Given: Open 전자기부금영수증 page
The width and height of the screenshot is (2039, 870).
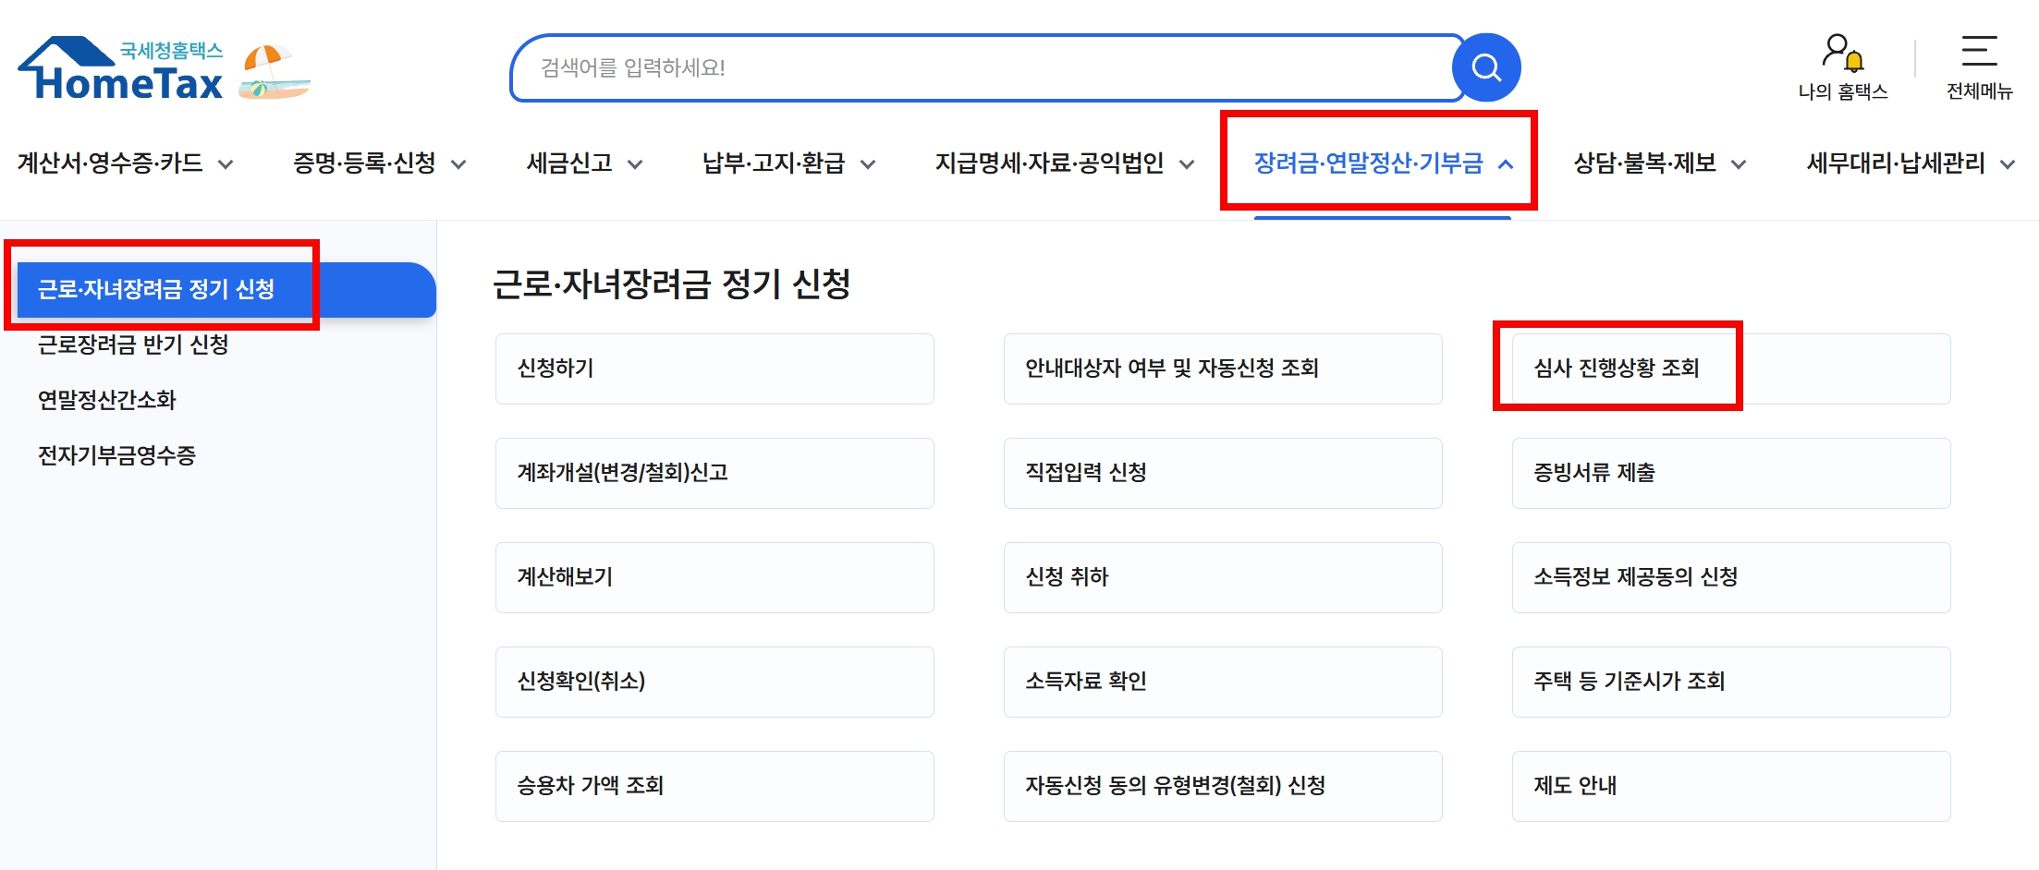Looking at the screenshot, I should pos(117,454).
